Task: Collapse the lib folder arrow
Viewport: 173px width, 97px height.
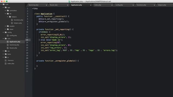Action: (5, 14)
